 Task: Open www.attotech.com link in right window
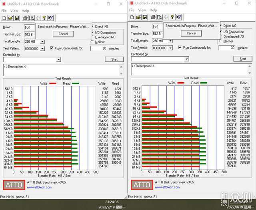(x=167, y=187)
